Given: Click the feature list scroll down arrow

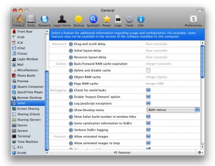Looking at the screenshot, I should click(x=202, y=147).
